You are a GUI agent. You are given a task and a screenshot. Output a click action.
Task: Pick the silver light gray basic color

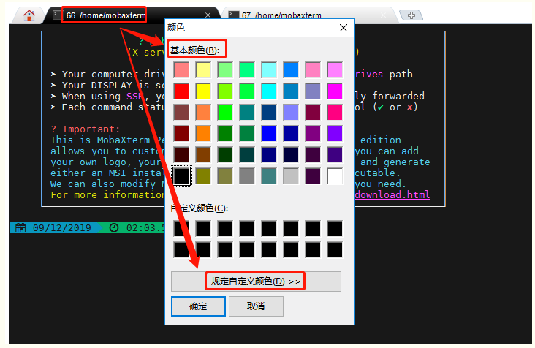291,175
